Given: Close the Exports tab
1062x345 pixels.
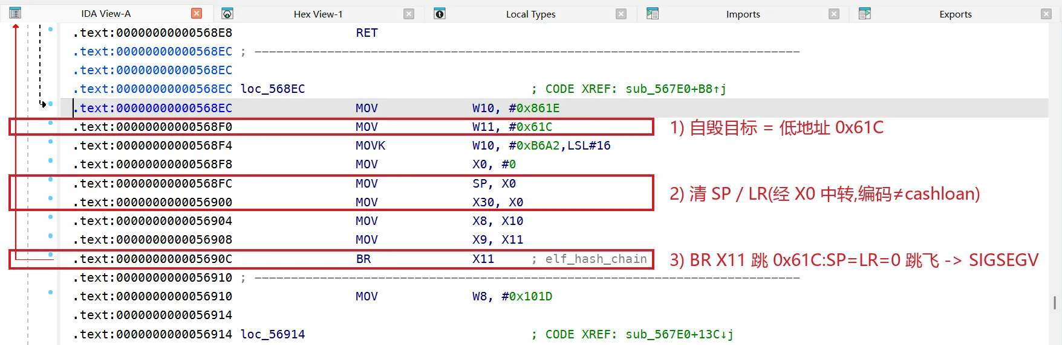Looking at the screenshot, I should (1046, 14).
